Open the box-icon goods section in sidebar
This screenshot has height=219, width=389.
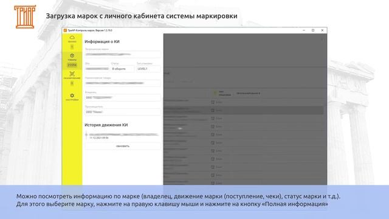[x=72, y=57]
